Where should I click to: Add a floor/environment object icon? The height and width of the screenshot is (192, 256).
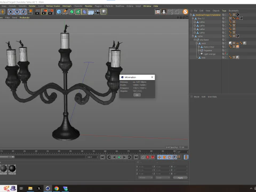click(x=91, y=12)
